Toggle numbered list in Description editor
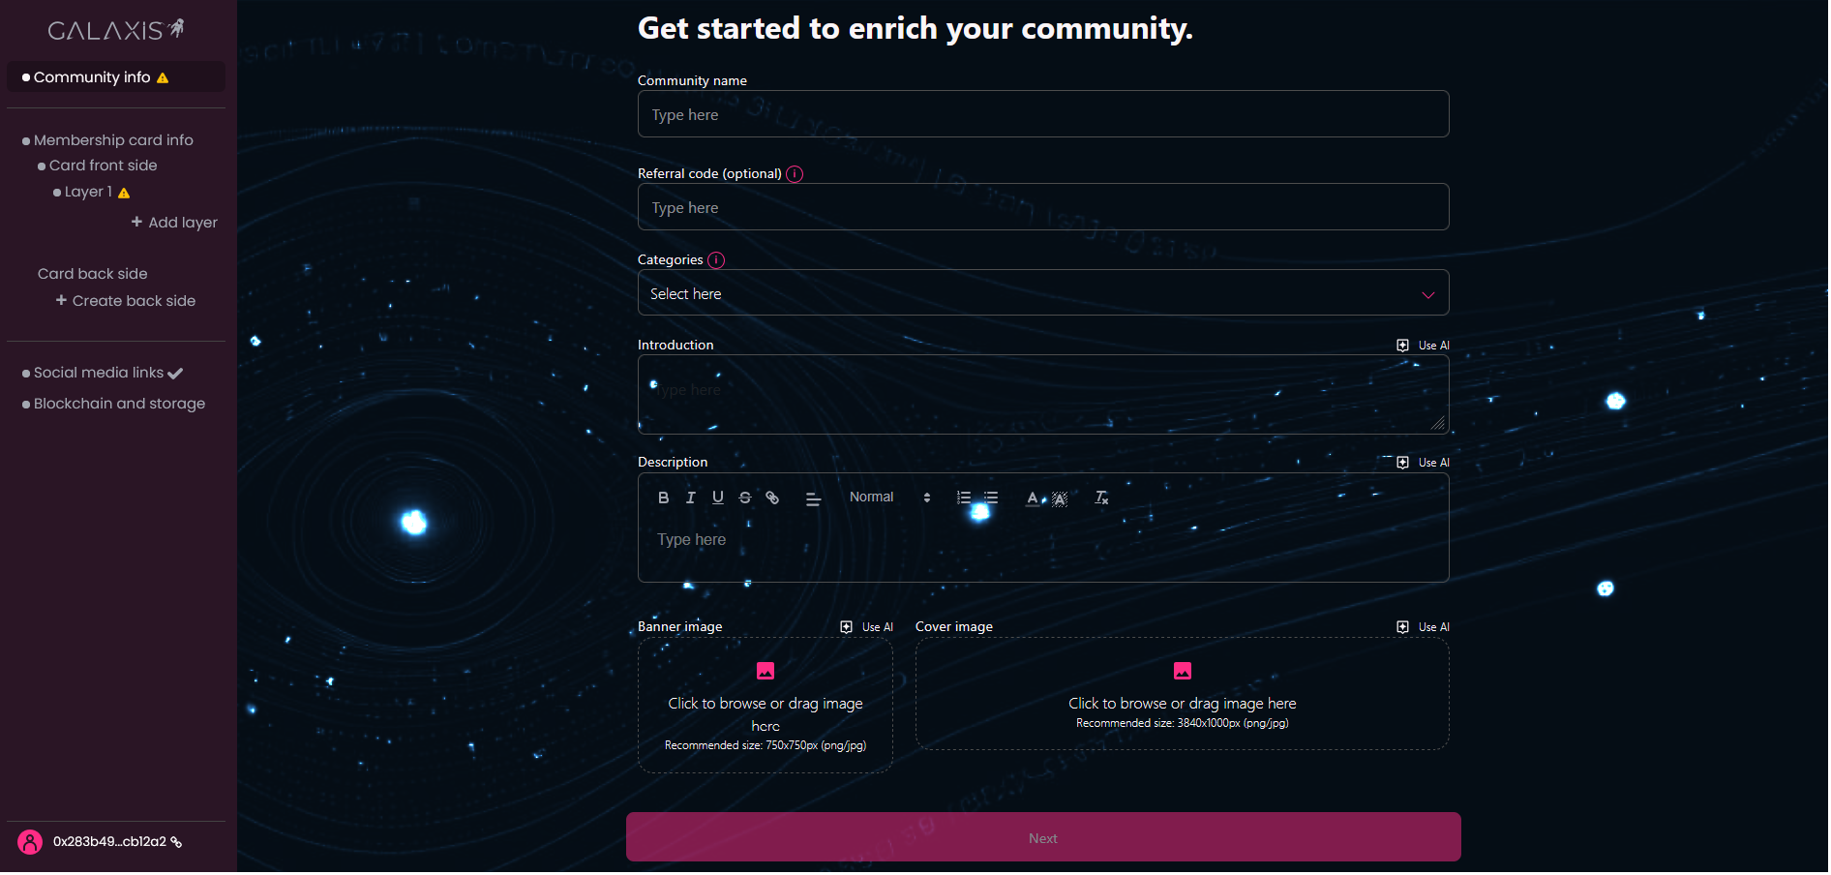 tap(963, 498)
